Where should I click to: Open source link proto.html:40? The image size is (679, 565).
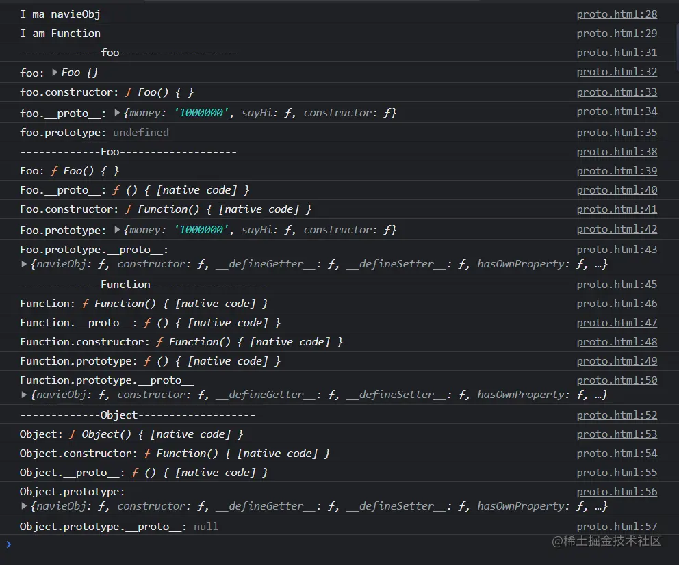tap(617, 190)
